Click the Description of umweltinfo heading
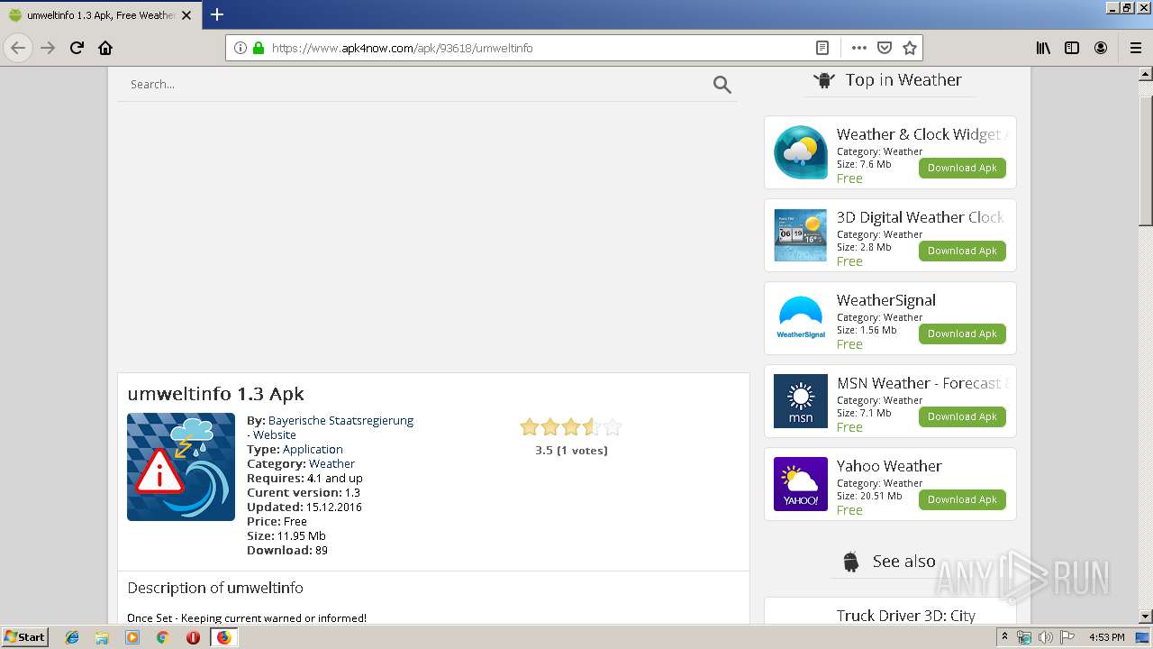 [215, 588]
